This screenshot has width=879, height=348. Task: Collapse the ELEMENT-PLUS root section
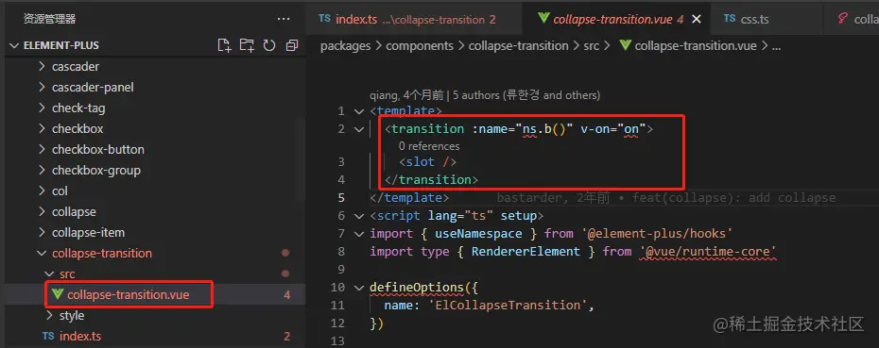[x=61, y=45]
